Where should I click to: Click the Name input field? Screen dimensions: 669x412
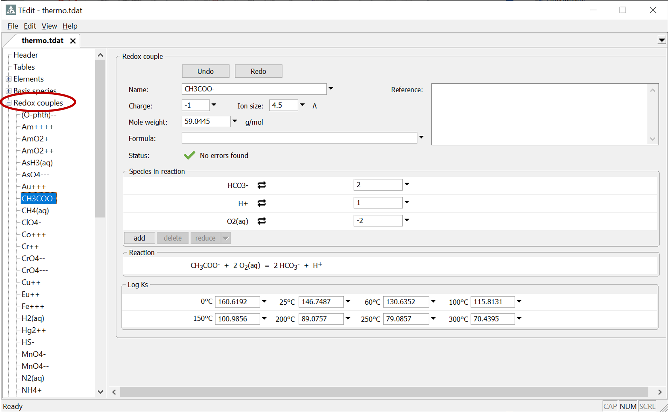pyautogui.click(x=254, y=89)
